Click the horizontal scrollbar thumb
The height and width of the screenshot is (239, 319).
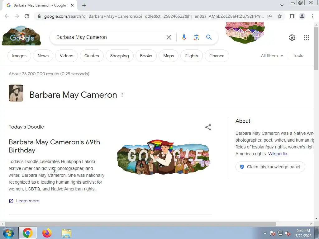(x=140, y=224)
